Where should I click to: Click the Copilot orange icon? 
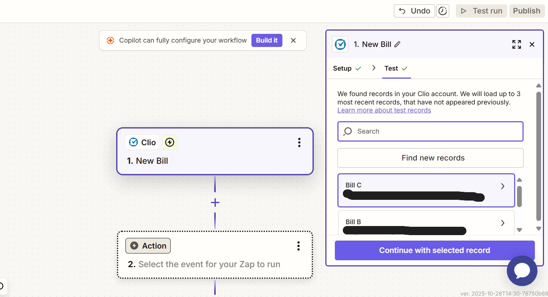[110, 40]
